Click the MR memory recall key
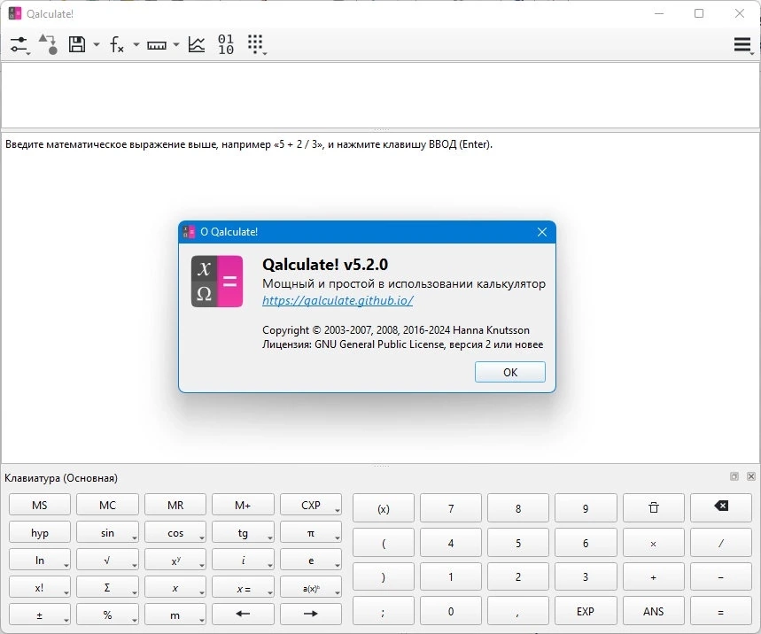761x634 pixels. pos(175,505)
